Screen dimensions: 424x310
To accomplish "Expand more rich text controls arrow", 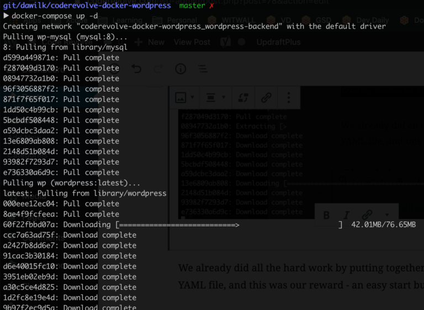I will click(x=386, y=215).
